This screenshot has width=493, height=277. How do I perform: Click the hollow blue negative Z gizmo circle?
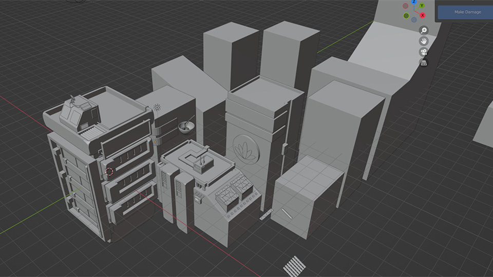414,19
